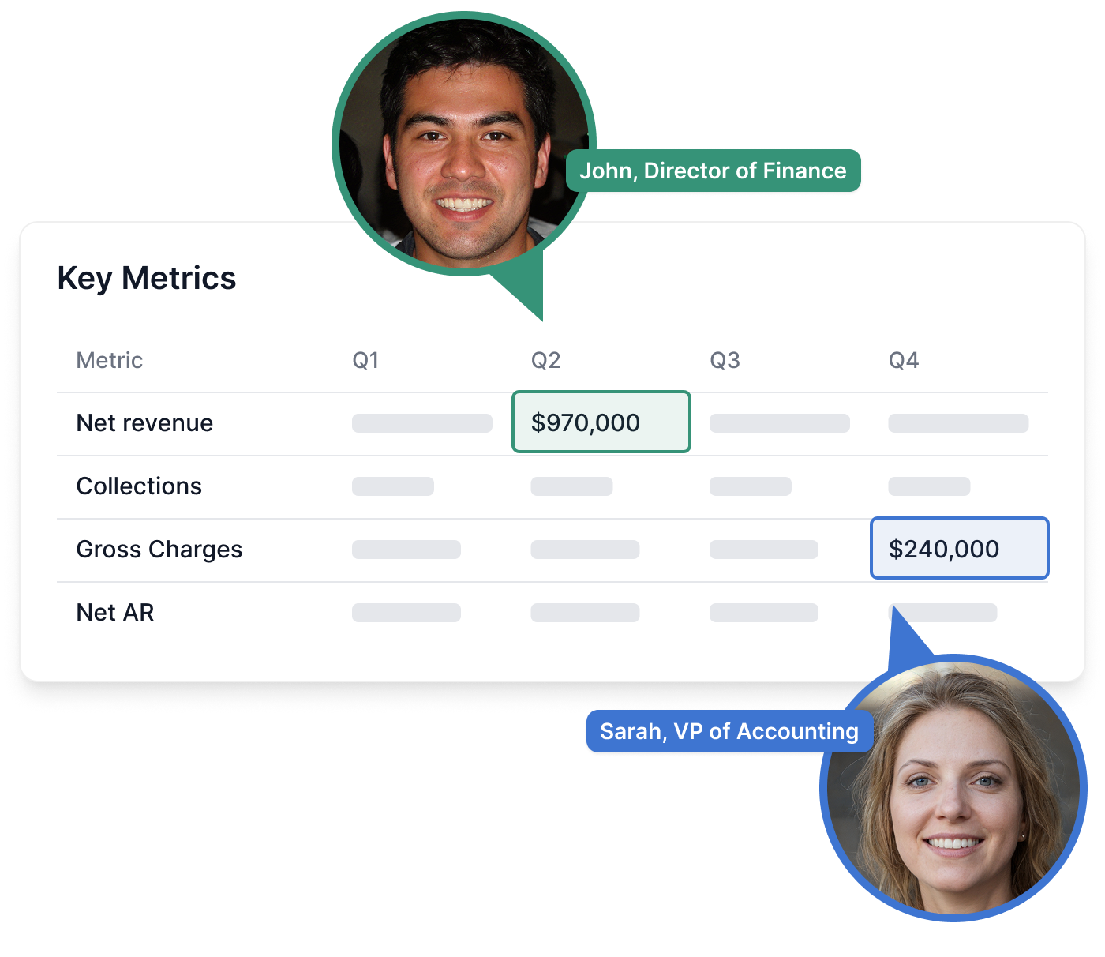This screenshot has width=1105, height=957.
Task: Click John's circular avatar photo
Action: click(464, 144)
